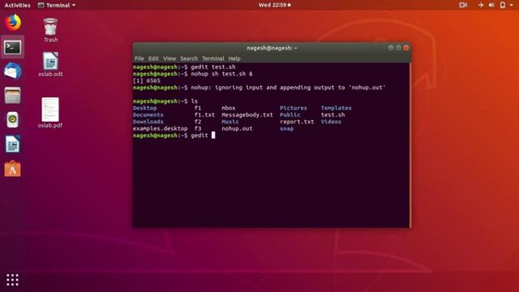Click the 'Downloads' entry in ls output
519x292 pixels.
click(x=148, y=122)
